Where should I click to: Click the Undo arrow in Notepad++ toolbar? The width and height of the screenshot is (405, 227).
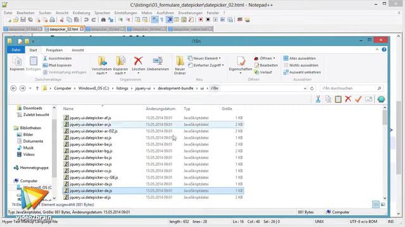coord(86,20)
